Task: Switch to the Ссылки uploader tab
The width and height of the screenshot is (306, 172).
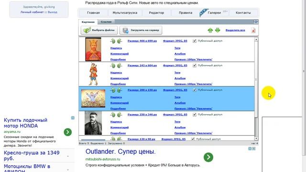Action: pos(106,21)
